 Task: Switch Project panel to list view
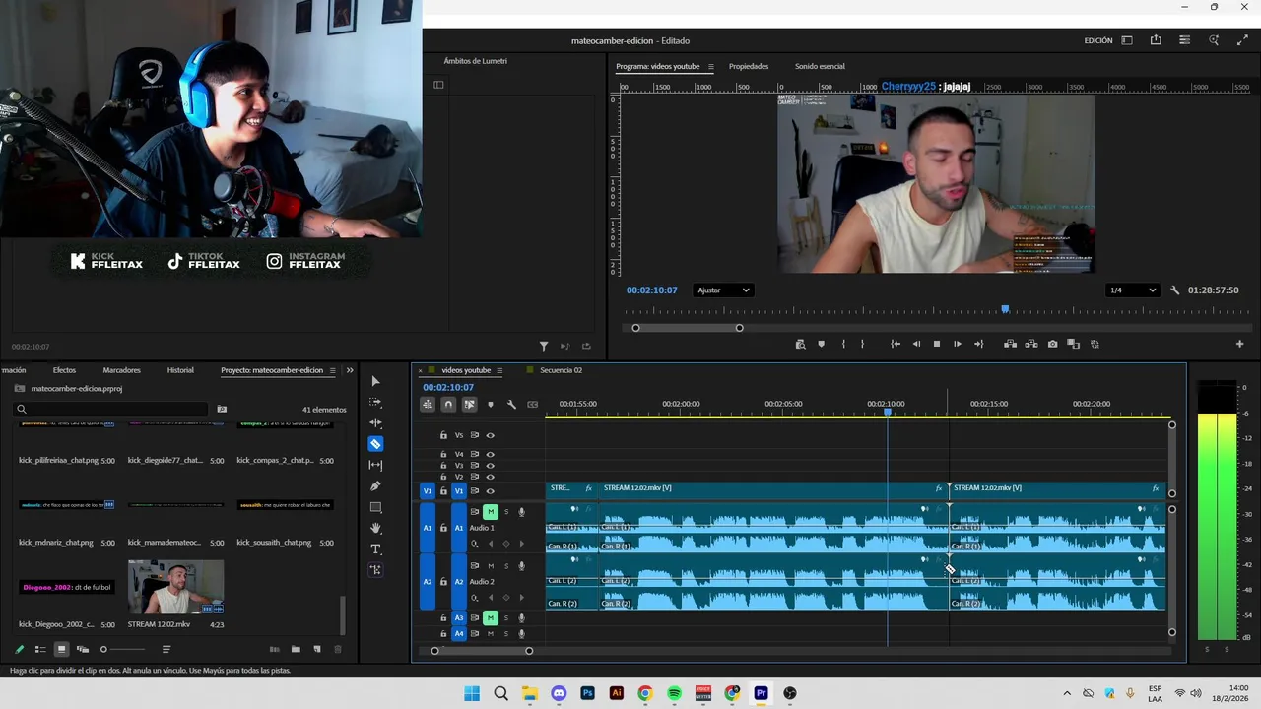click(x=40, y=649)
